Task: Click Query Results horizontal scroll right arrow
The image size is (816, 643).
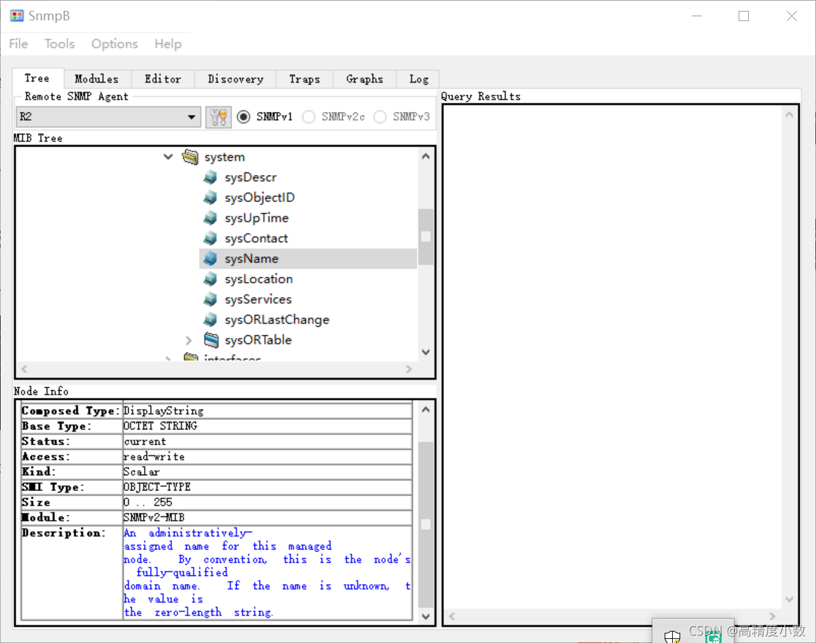Action: (772, 617)
